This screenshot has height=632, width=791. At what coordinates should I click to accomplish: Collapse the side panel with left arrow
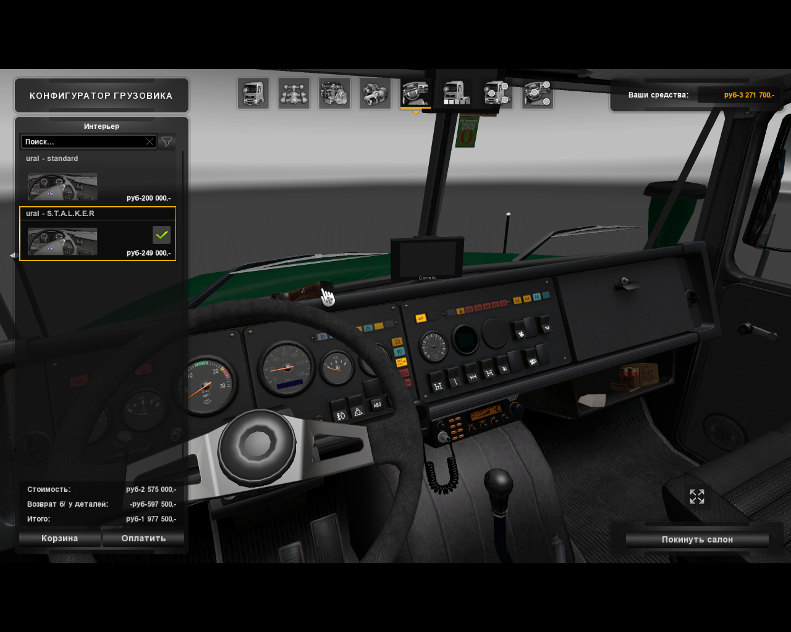pos(12,256)
